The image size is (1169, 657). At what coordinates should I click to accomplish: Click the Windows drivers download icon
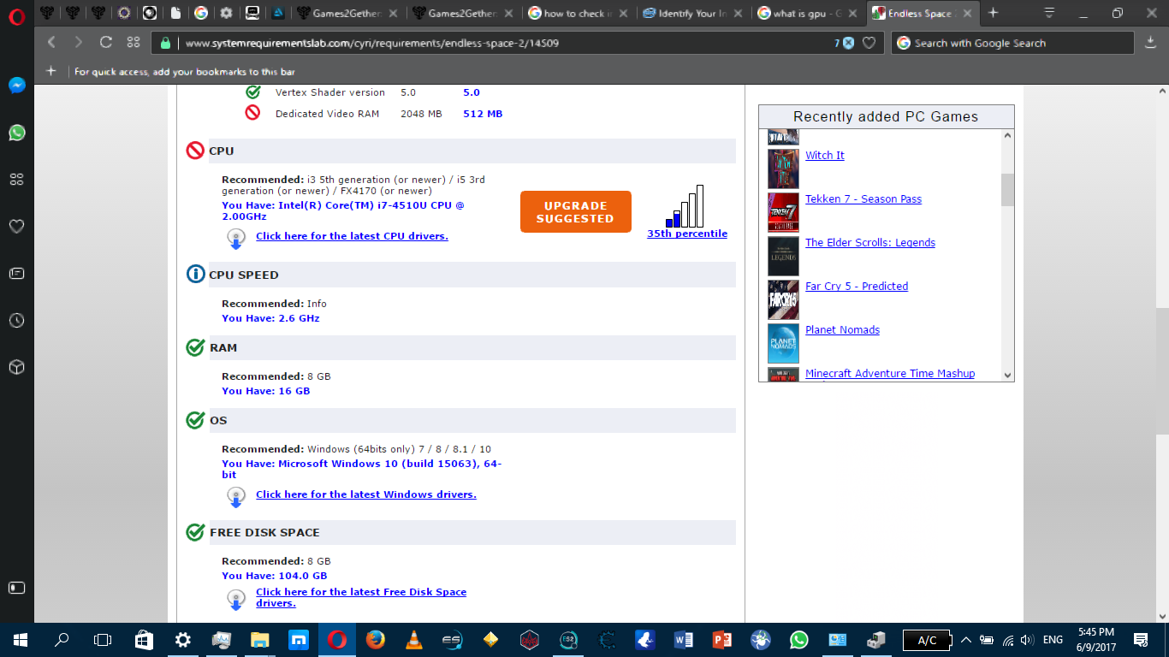[x=236, y=496]
